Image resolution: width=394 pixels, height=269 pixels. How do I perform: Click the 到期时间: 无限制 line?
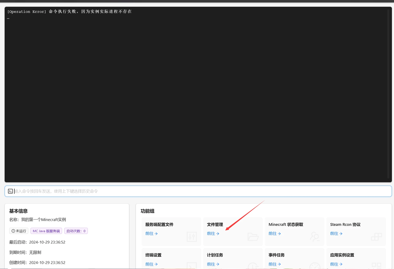coord(25,253)
